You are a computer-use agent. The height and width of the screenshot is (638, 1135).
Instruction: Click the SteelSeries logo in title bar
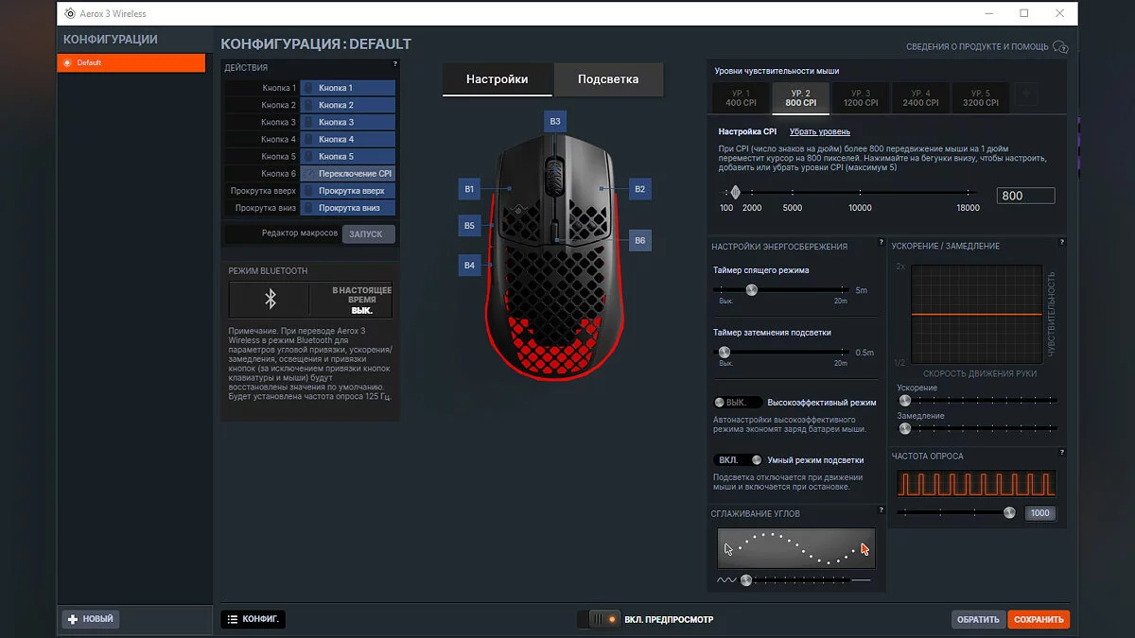[x=69, y=14]
